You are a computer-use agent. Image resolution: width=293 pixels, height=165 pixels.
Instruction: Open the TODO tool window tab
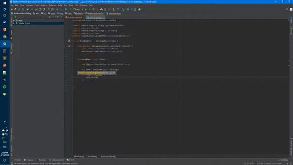pyautogui.click(x=71, y=160)
